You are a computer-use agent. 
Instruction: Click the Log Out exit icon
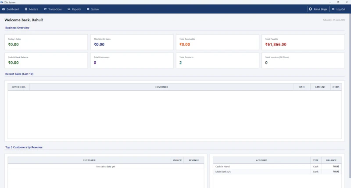(333, 9)
